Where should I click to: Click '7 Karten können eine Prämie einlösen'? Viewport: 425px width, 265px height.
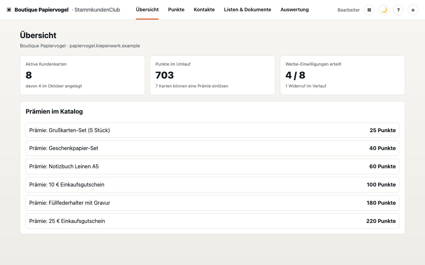[x=192, y=86]
